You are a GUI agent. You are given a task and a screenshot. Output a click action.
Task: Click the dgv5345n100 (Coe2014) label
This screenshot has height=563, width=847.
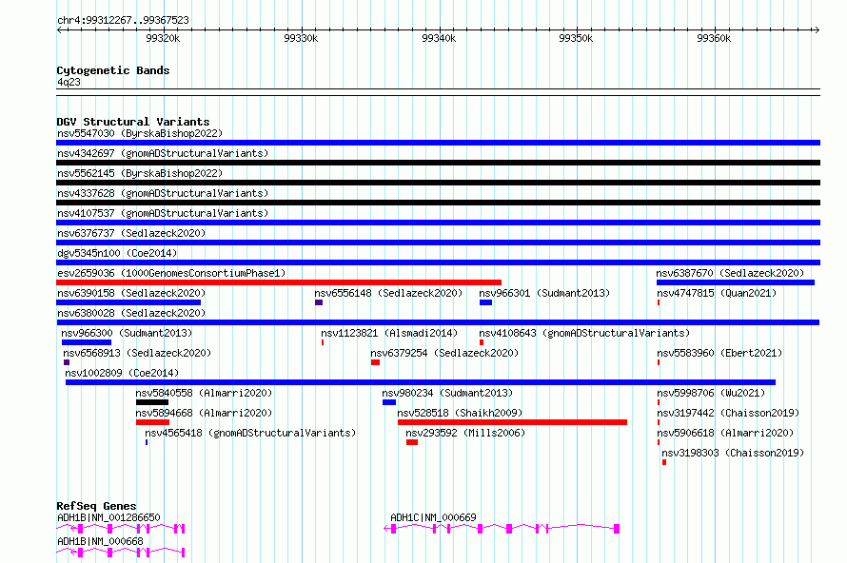coord(117,253)
